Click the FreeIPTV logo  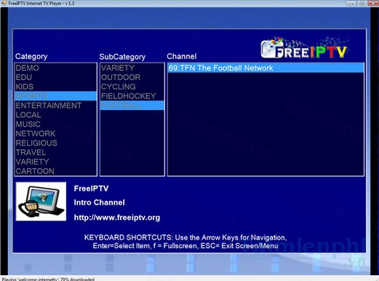coord(304,48)
